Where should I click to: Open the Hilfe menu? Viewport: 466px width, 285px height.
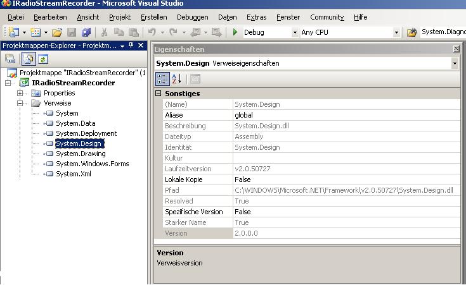(x=361, y=17)
